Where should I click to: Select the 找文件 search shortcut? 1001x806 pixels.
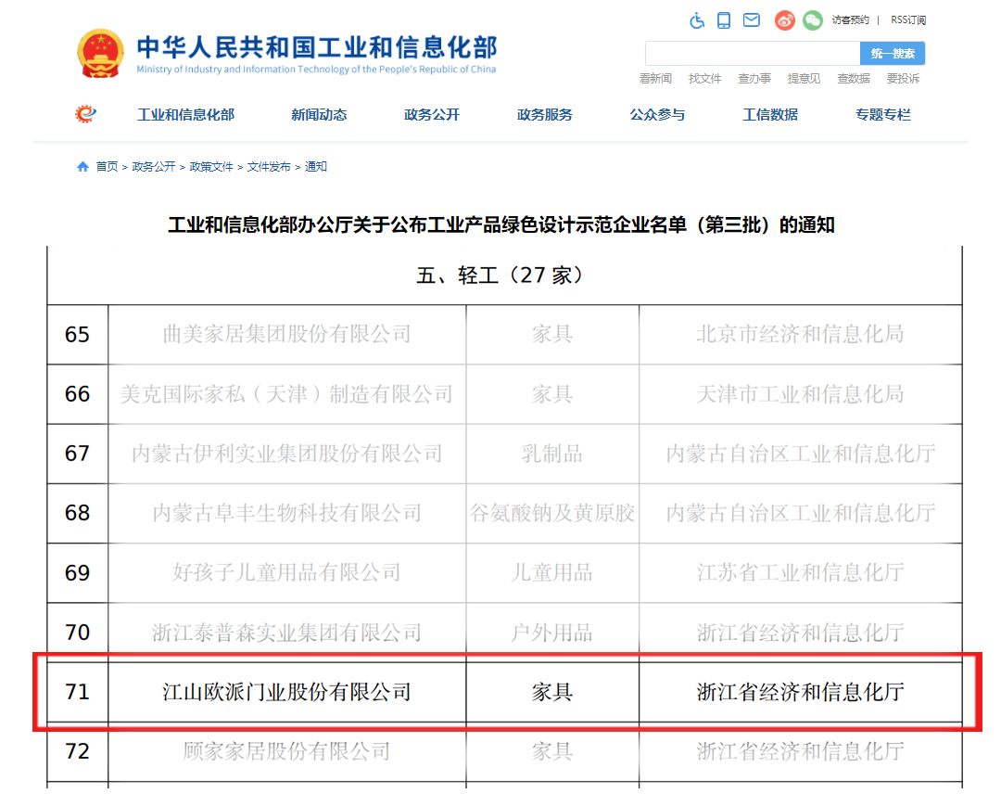(x=704, y=79)
